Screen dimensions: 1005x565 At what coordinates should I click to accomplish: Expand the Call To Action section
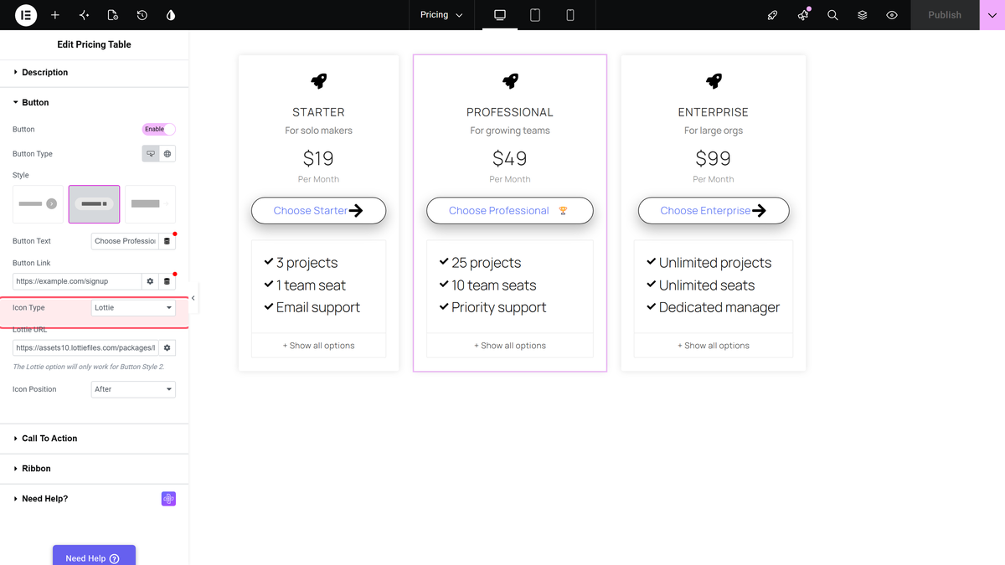(x=95, y=439)
